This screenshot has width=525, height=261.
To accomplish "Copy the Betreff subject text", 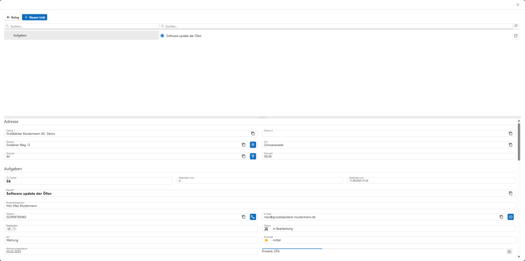I will coord(511,193).
